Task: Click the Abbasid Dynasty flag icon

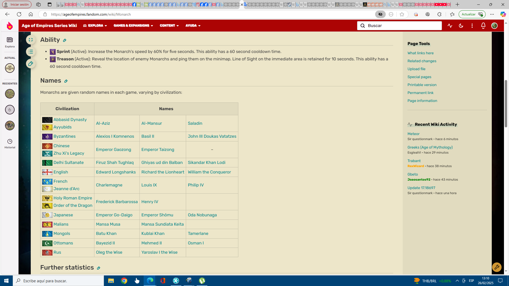Action: (x=47, y=120)
